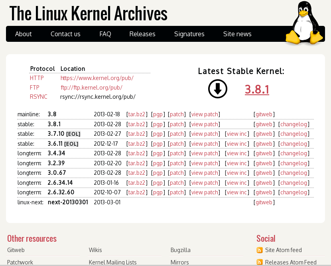Download tar.bz2 for longterm 3.4.34
This screenshot has width=331, height=266.
[x=137, y=153]
